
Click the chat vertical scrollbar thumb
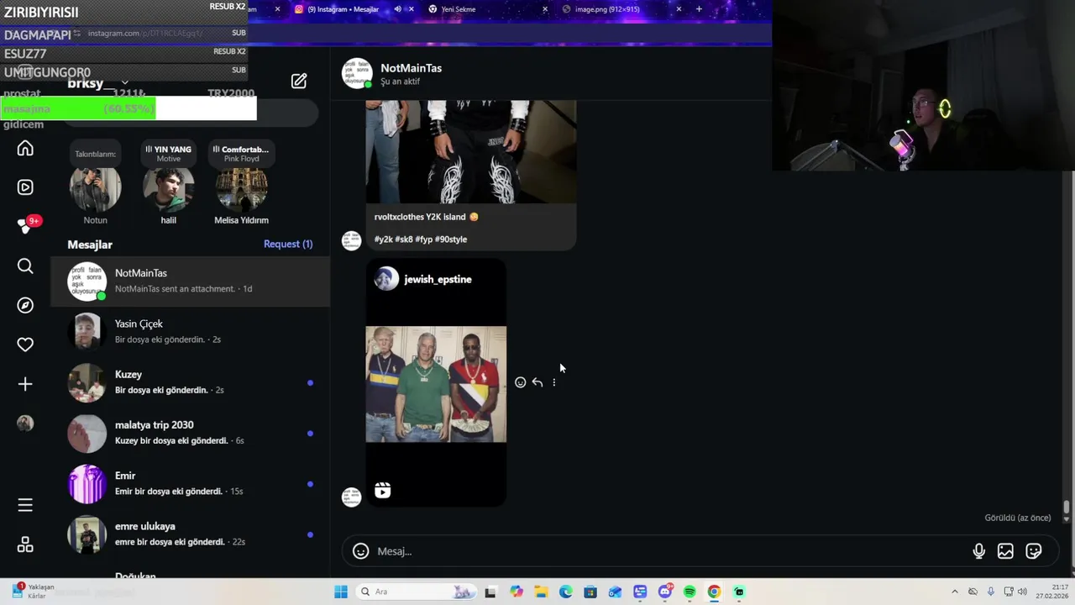pos(1067,508)
